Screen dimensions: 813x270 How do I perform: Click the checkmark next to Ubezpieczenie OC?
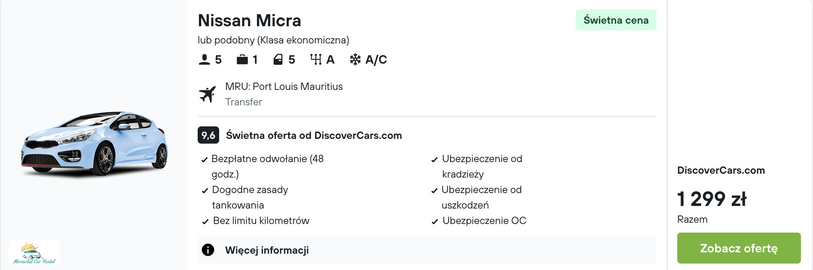[435, 221]
